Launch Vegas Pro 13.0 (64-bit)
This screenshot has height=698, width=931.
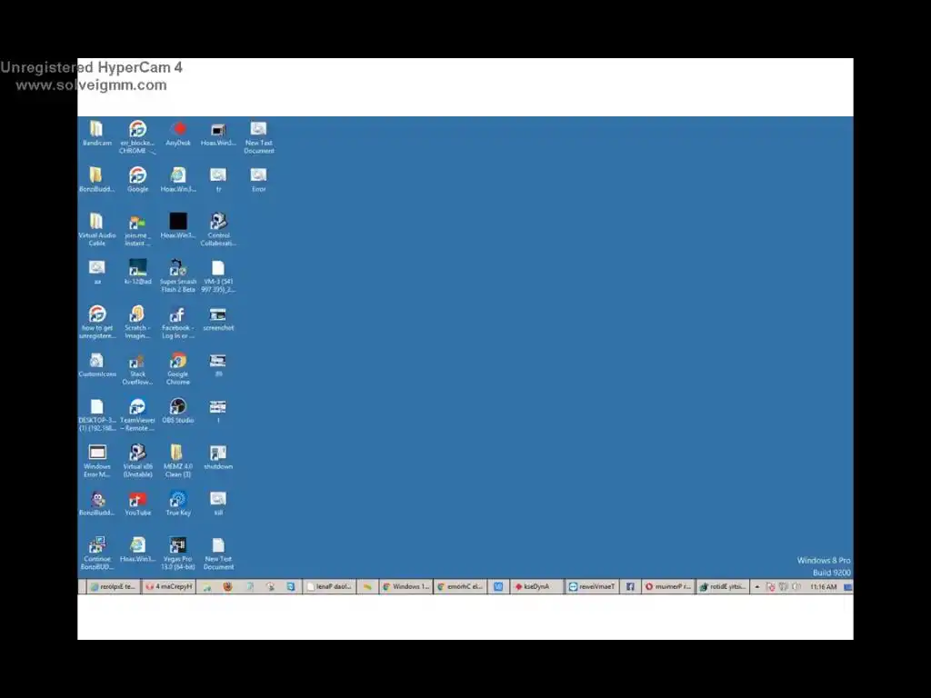[178, 553]
